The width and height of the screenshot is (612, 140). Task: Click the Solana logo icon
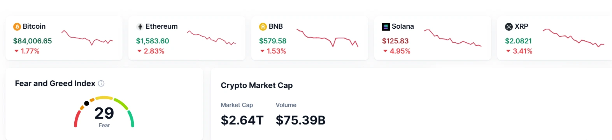pos(386,27)
